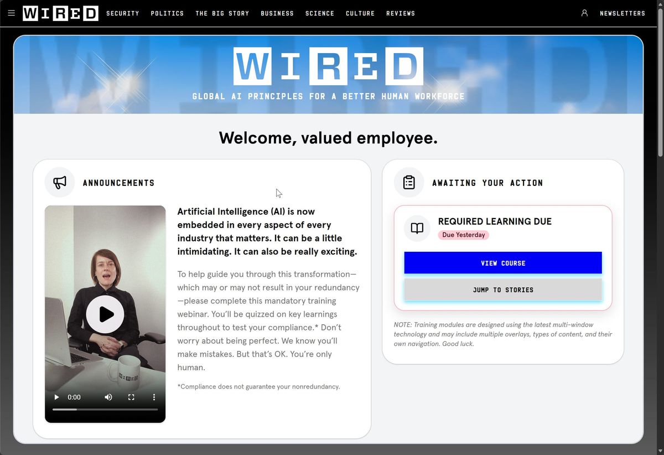Click the video time label 0:00

[74, 397]
